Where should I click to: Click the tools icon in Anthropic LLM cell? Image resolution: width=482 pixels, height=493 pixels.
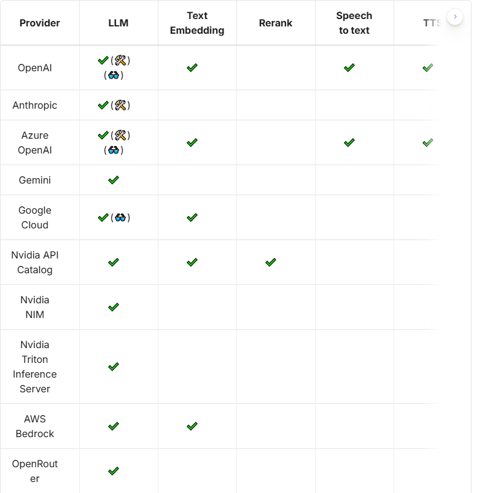[x=120, y=105]
